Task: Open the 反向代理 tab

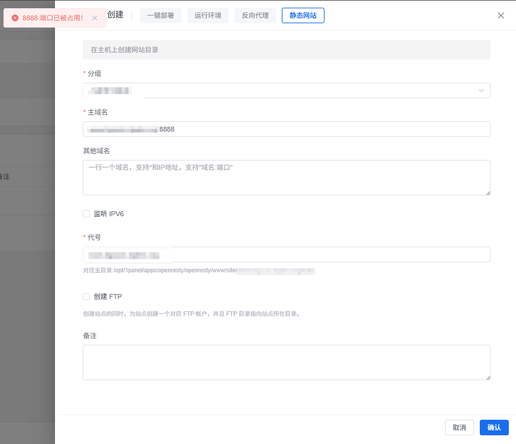Action: coord(255,15)
